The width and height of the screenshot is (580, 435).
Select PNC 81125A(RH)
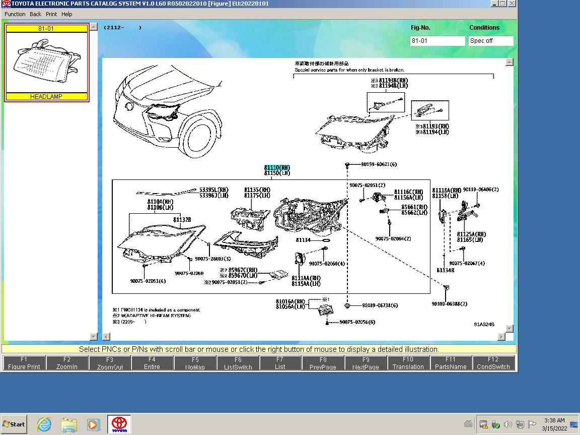coord(471,234)
